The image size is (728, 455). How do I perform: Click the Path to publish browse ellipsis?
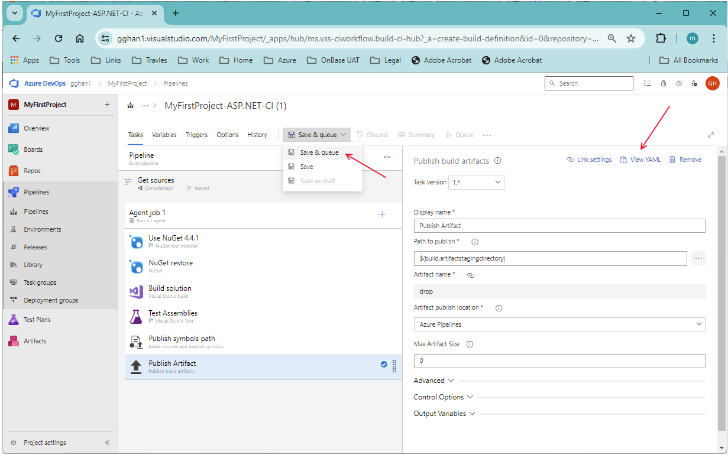click(x=698, y=258)
